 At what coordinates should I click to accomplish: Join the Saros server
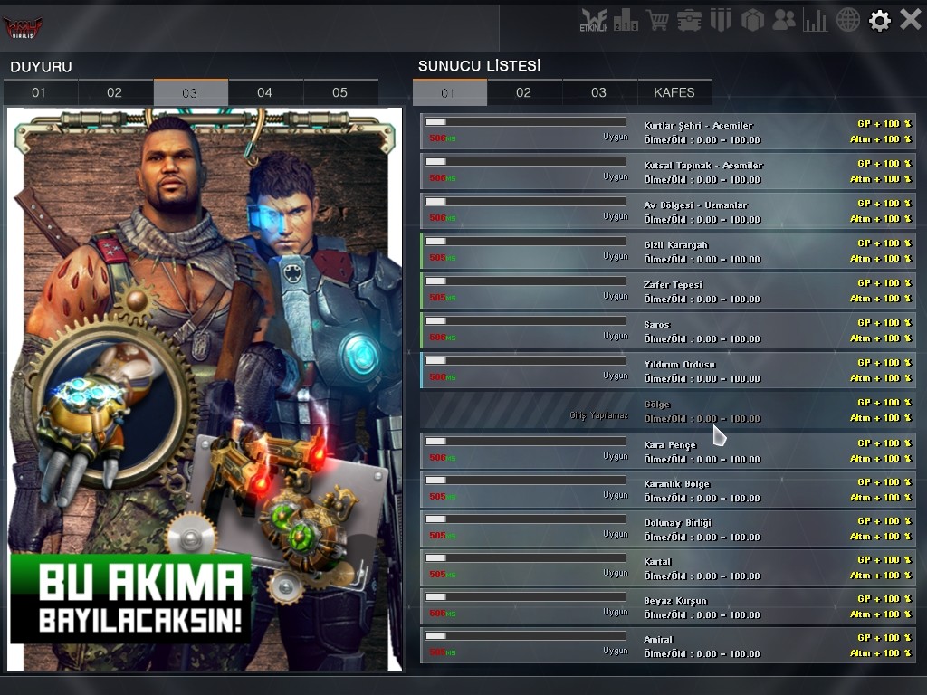pos(668,330)
